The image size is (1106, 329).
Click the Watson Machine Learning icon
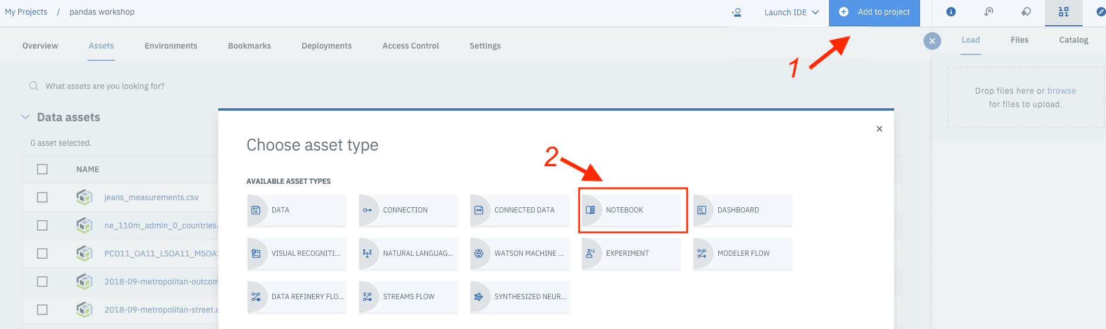479,253
